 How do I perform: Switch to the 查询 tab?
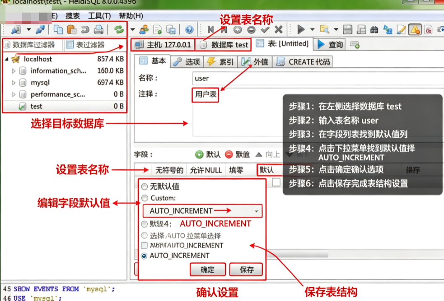[330, 45]
